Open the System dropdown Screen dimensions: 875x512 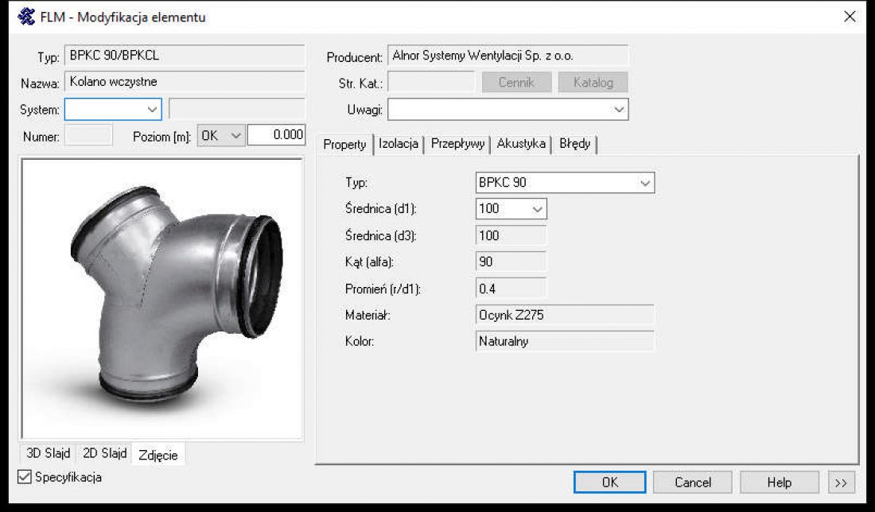(x=113, y=109)
